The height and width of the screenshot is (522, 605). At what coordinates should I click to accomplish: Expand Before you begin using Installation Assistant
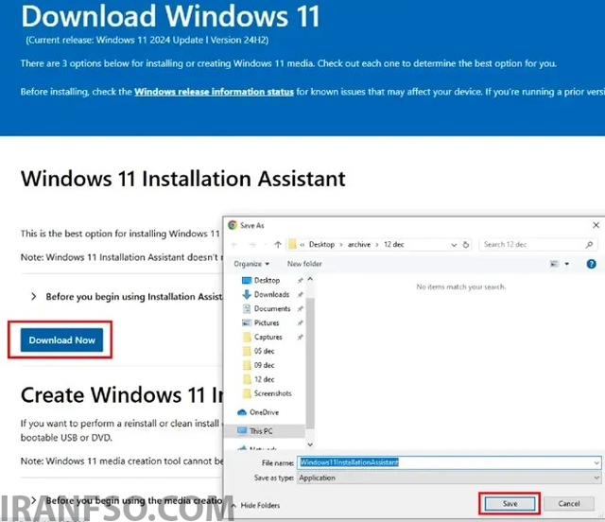click(128, 297)
